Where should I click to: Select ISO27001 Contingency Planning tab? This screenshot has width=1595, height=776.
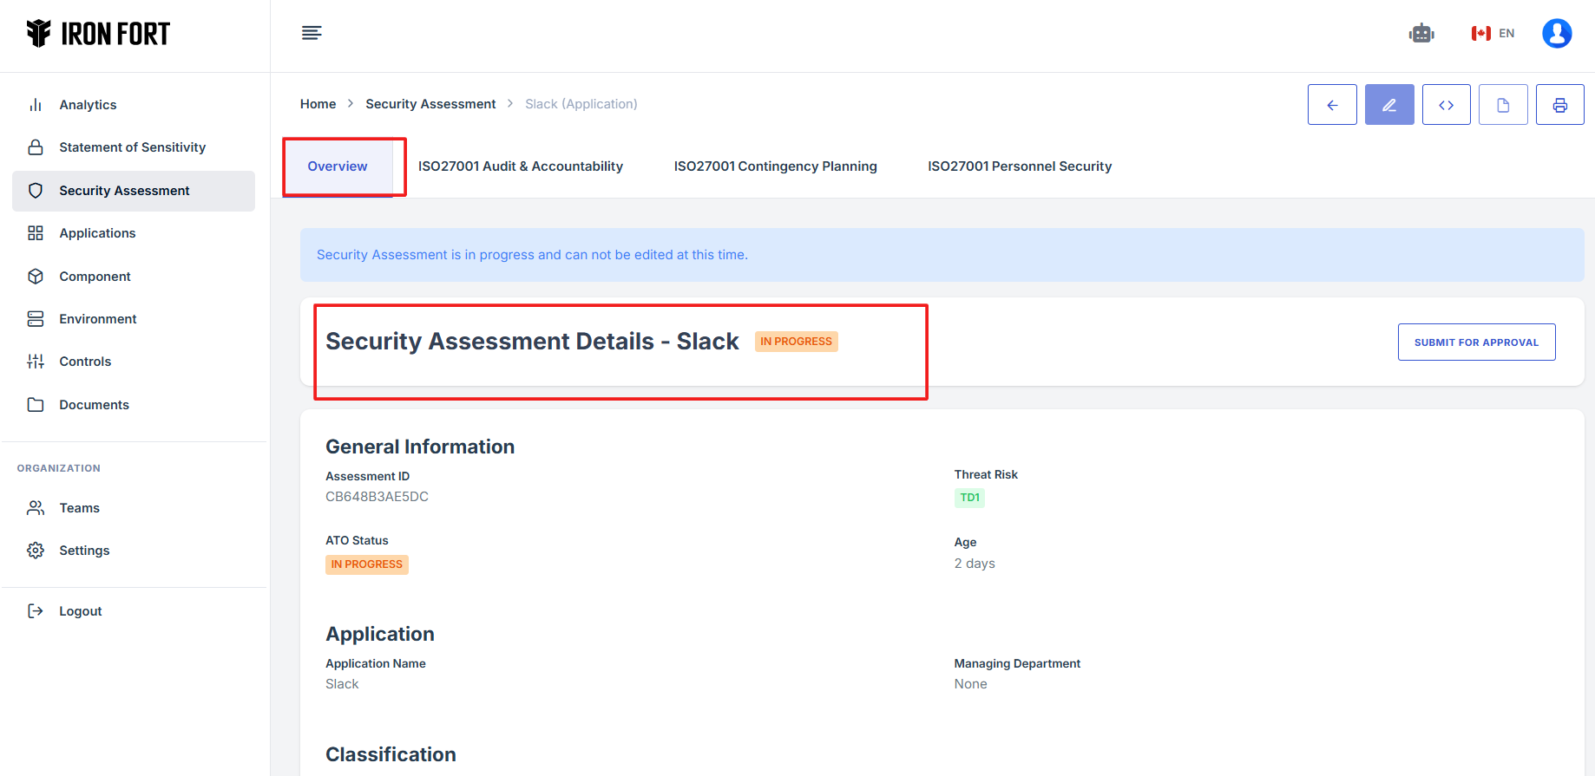[775, 166]
